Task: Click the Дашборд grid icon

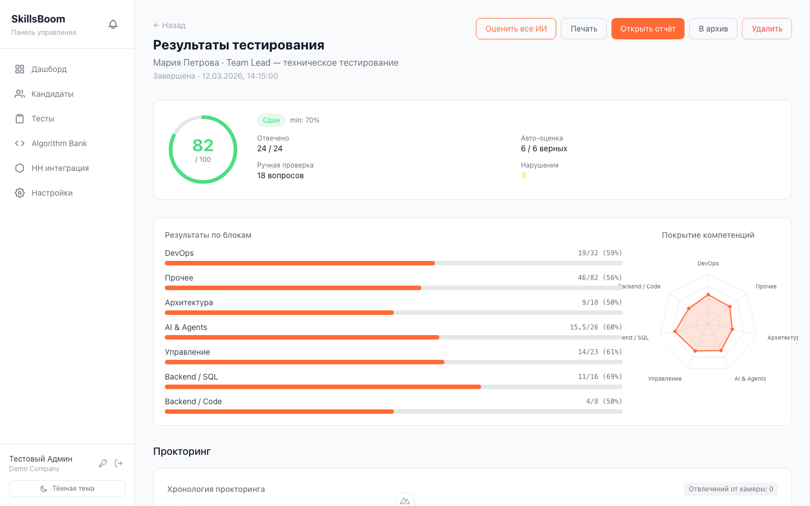Action: click(20, 69)
